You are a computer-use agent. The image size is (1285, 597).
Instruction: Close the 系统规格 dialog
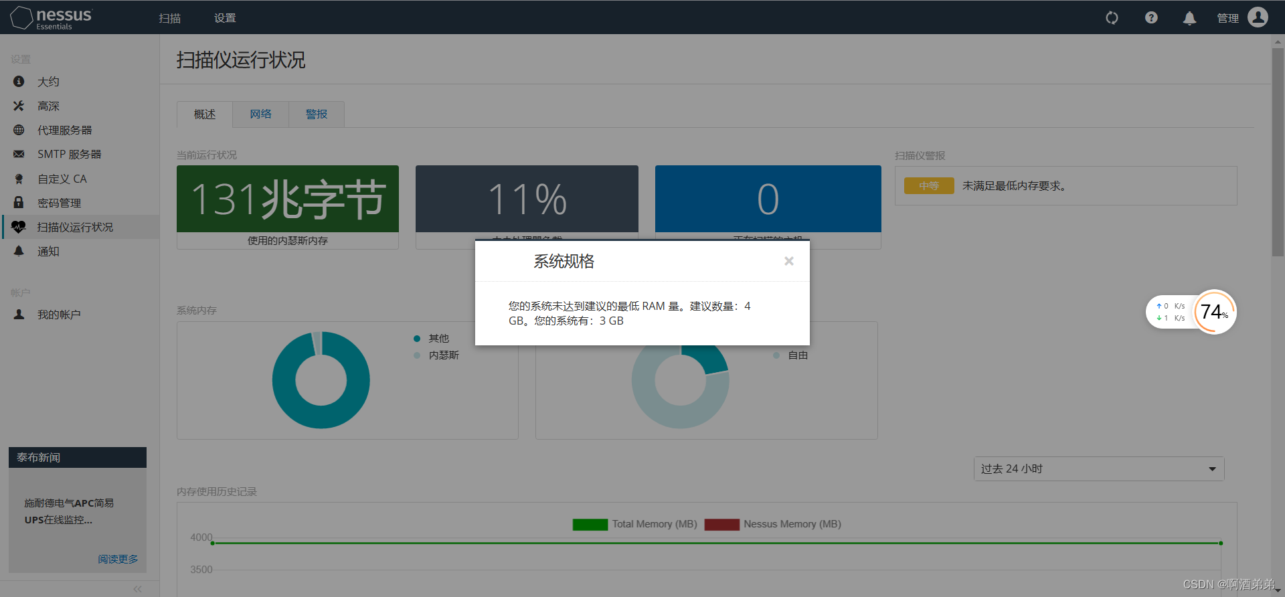[789, 261]
